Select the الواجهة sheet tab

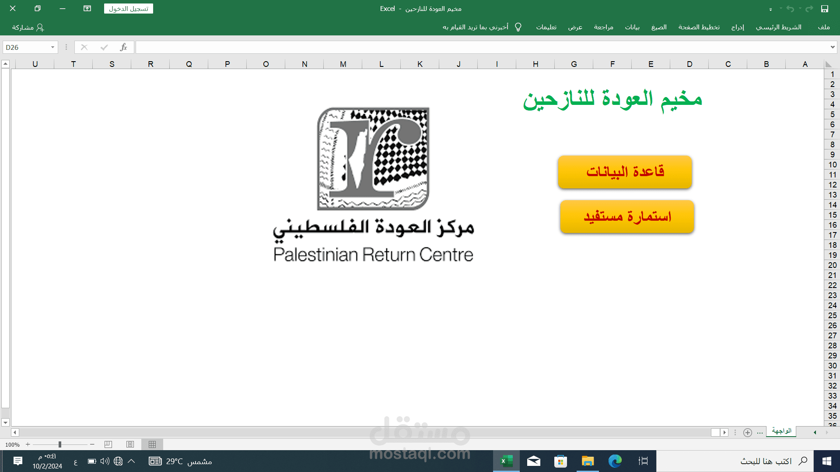[x=781, y=431]
